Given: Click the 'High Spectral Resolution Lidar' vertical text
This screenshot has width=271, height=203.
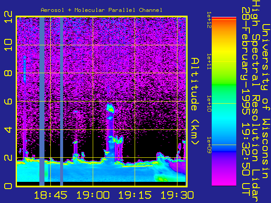Looking at the screenshot, I should pos(256,101).
